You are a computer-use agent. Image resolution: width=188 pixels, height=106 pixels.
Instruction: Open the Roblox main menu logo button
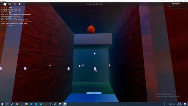5,4
